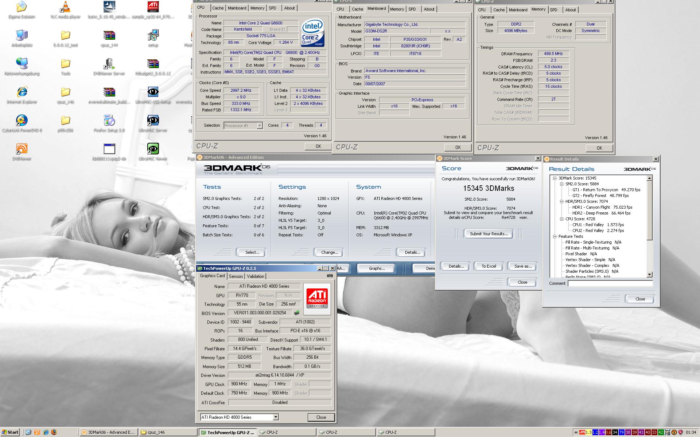Launch Internet Explorer from desktop
This screenshot has width=700, height=437.
pyautogui.click(x=22, y=95)
